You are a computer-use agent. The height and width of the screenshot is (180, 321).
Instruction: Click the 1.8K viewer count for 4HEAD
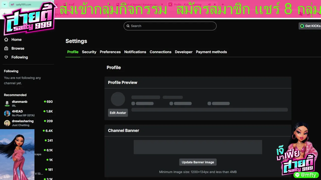pyautogui.click(x=48, y=111)
